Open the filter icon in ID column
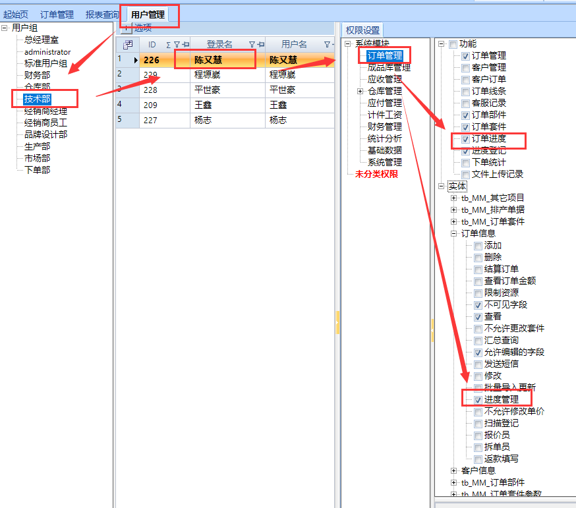This screenshot has width=576, height=508. 176,44
